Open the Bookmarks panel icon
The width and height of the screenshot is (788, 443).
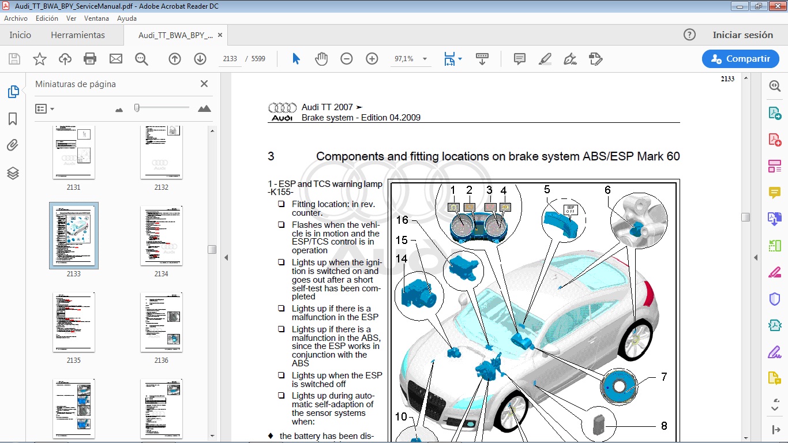pos(13,119)
